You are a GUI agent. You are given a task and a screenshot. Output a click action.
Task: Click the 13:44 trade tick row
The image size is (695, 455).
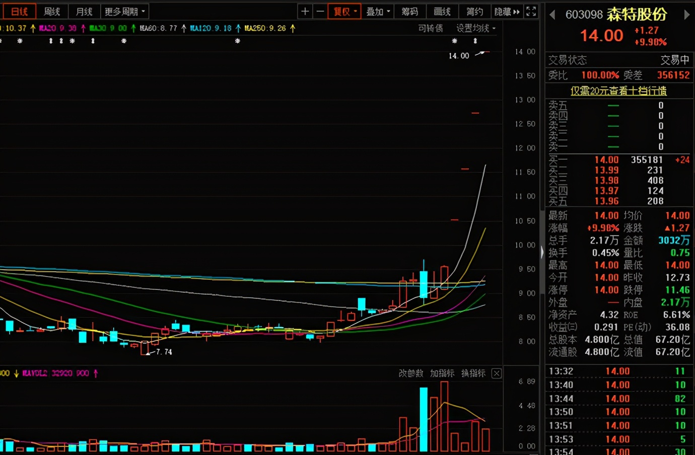pyautogui.click(x=619, y=399)
